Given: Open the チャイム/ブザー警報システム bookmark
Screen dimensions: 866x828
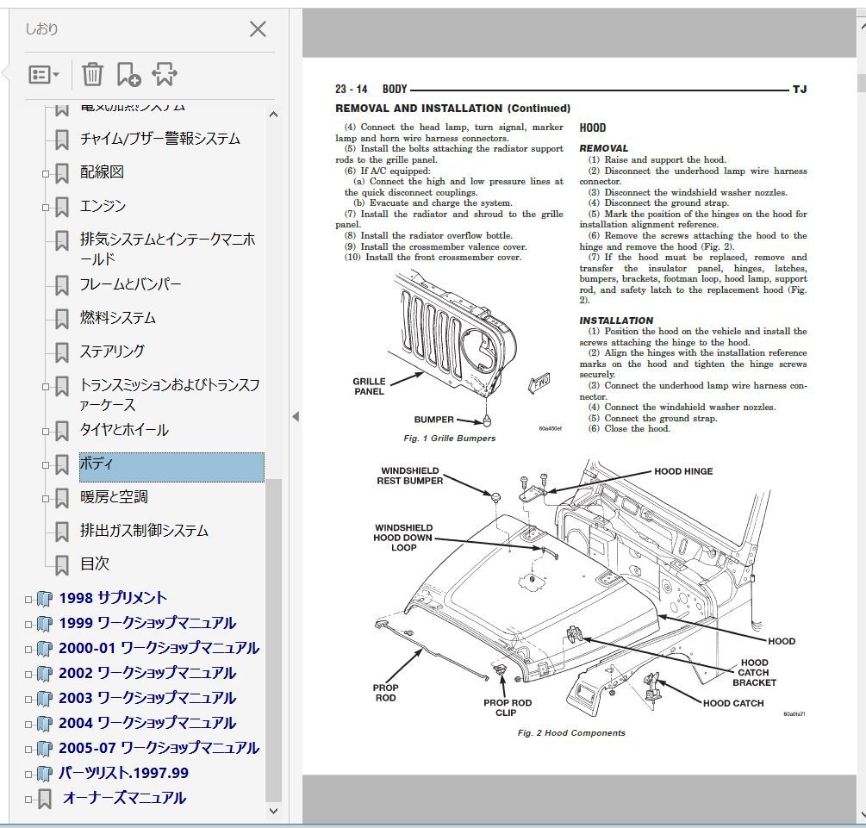Looking at the screenshot, I should 160,139.
